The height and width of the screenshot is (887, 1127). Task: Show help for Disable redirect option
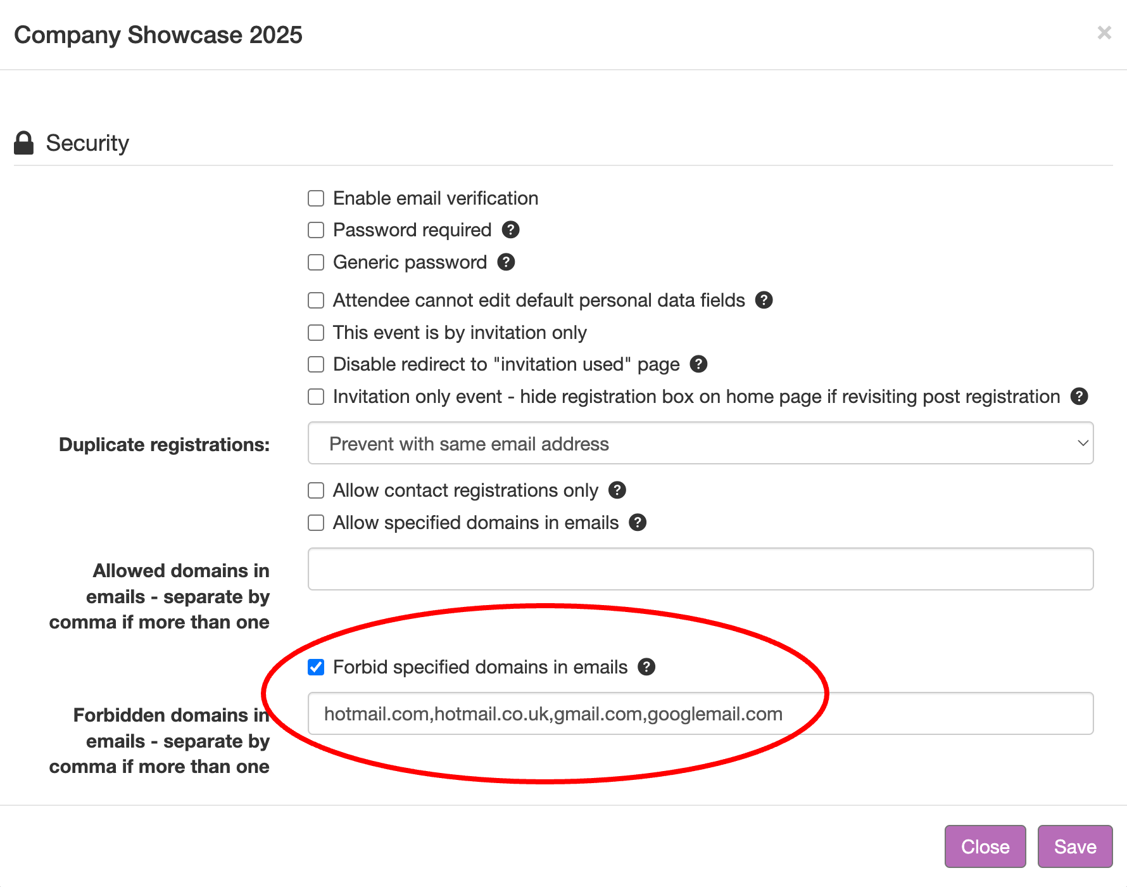point(698,364)
